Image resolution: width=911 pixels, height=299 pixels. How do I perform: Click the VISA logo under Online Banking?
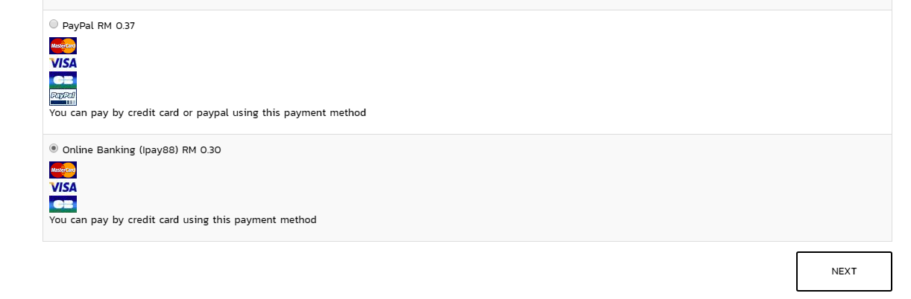point(63,187)
